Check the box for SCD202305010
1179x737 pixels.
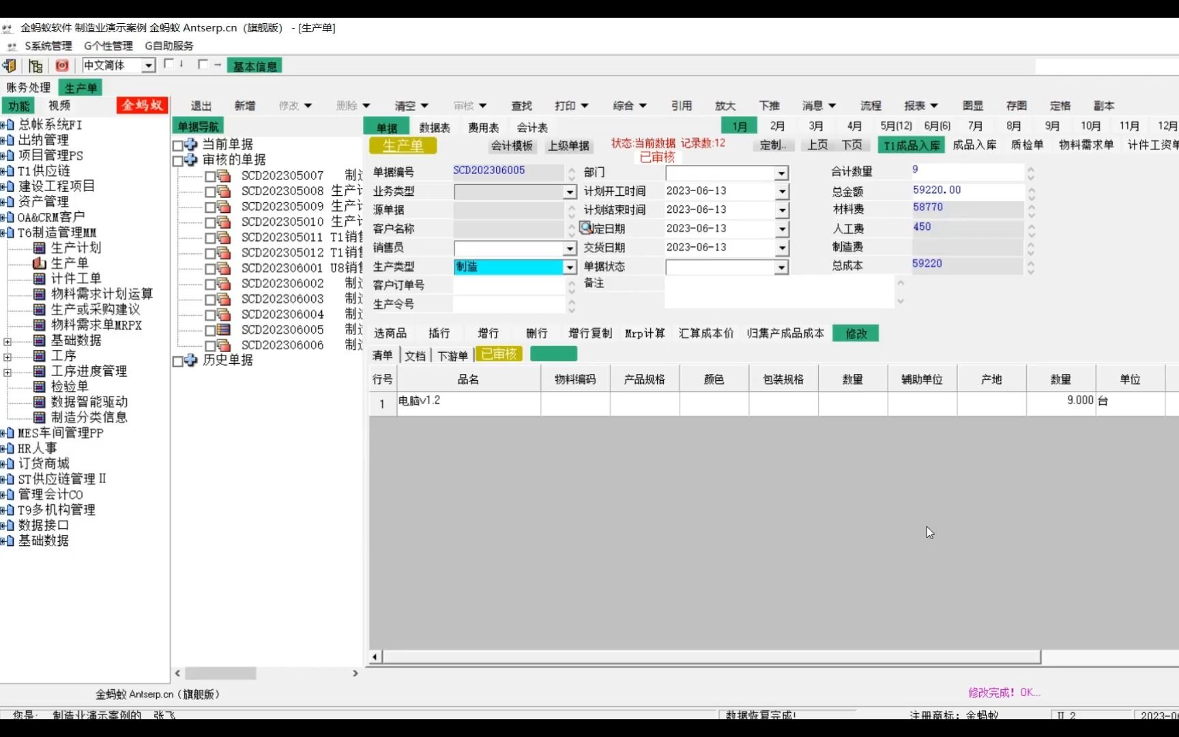point(210,222)
